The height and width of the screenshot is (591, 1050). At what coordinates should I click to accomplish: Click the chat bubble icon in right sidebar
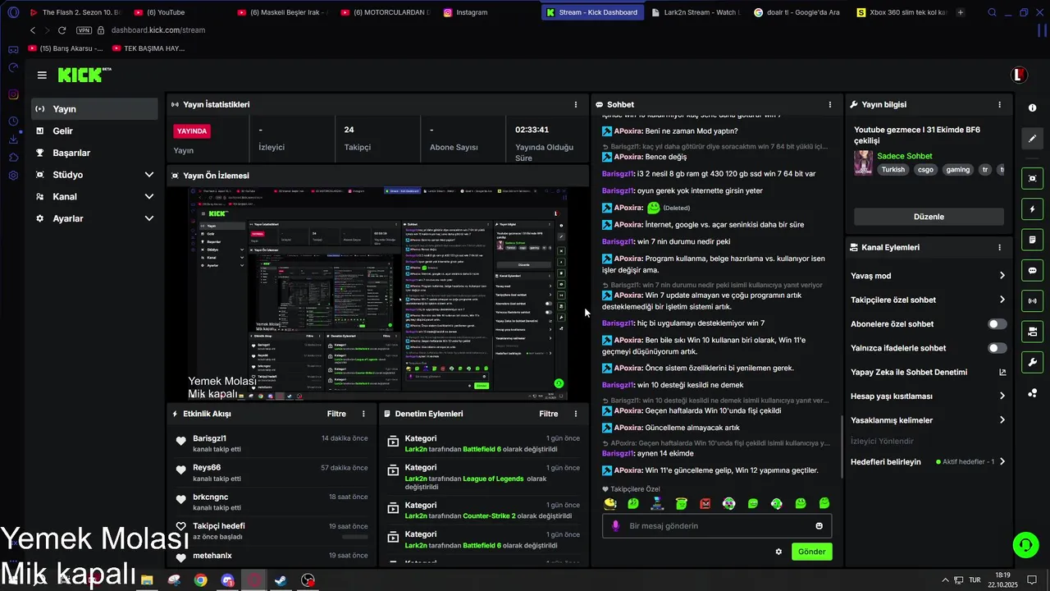(x=1032, y=270)
